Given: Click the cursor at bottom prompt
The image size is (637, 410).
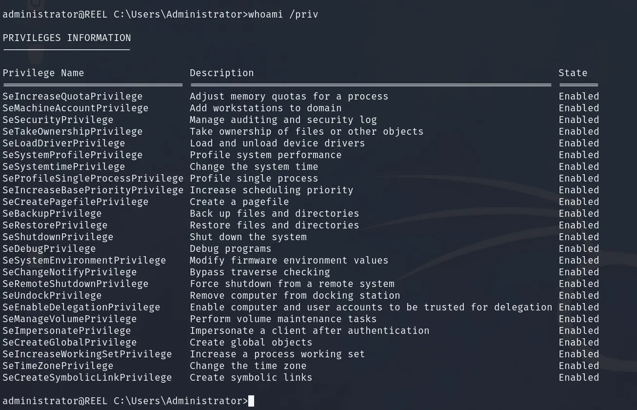Looking at the screenshot, I should pyautogui.click(x=251, y=401).
